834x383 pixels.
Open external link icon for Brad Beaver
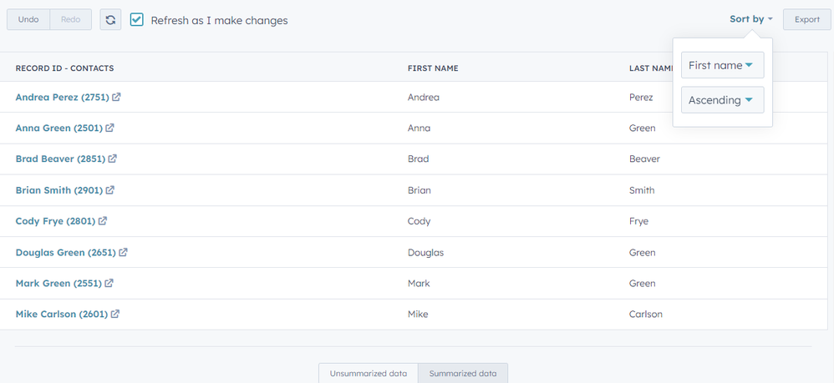tap(112, 159)
